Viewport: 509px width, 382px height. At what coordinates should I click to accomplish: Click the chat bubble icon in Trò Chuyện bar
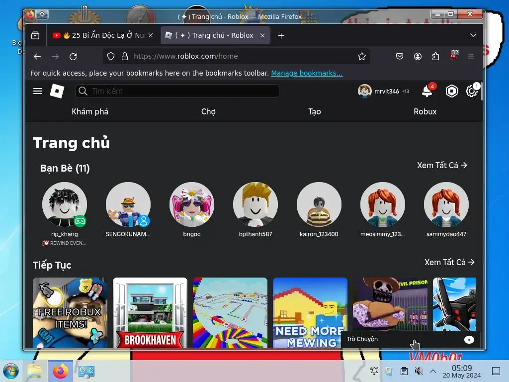(x=469, y=339)
